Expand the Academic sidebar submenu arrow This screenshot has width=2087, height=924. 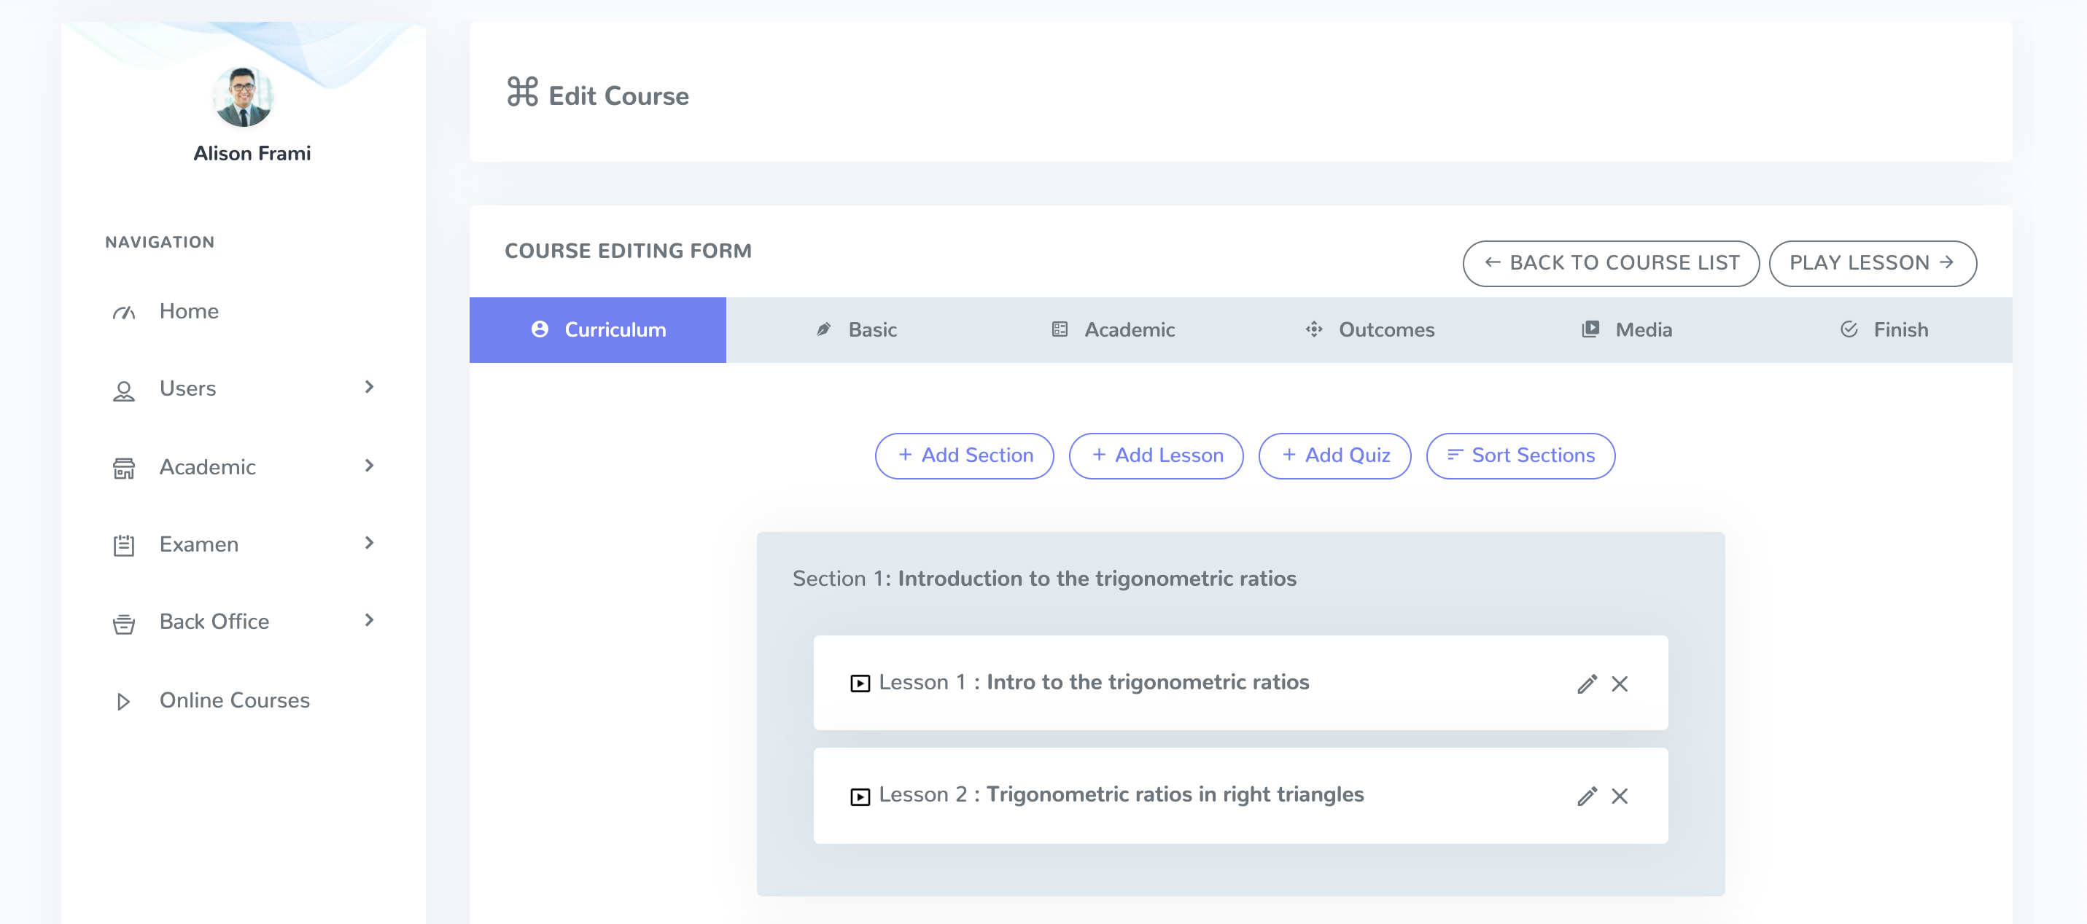(x=370, y=466)
